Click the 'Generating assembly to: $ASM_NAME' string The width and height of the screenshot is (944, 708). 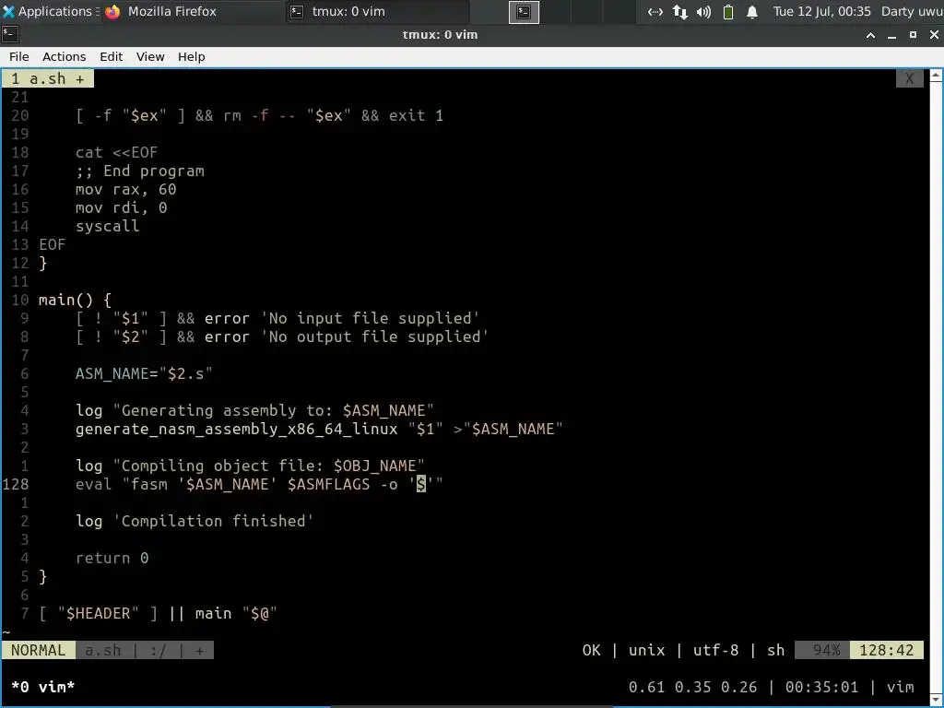(x=273, y=410)
